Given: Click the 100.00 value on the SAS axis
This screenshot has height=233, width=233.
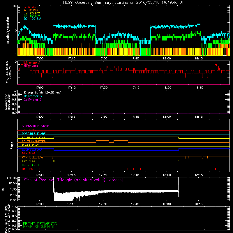Looking at the screenshot, I should coord(12,178).
